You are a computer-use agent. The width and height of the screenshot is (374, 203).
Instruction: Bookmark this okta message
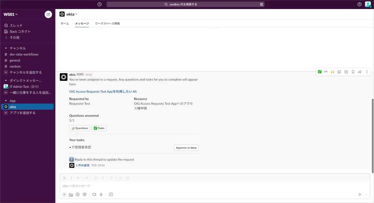[x=353, y=72]
